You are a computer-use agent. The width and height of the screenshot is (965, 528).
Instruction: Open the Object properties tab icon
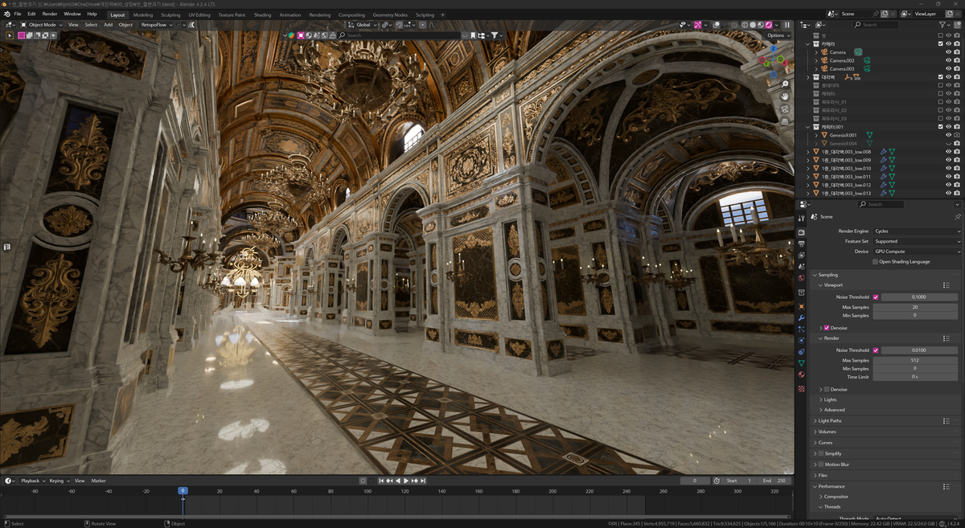[801, 306]
